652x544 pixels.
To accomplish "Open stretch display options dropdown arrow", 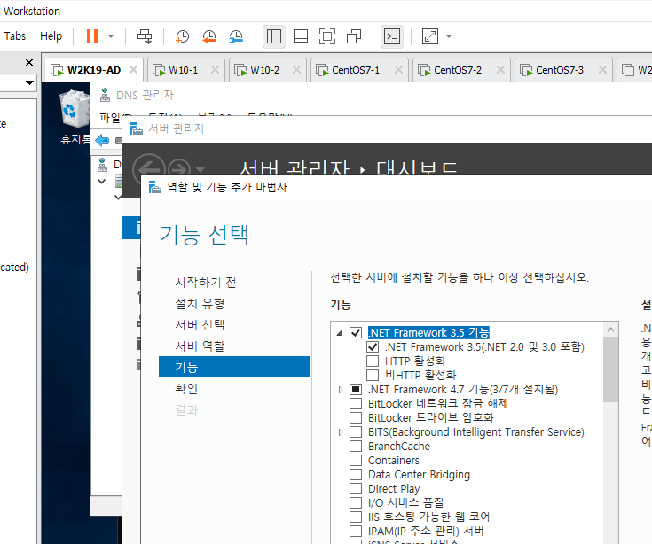I will click(x=449, y=36).
